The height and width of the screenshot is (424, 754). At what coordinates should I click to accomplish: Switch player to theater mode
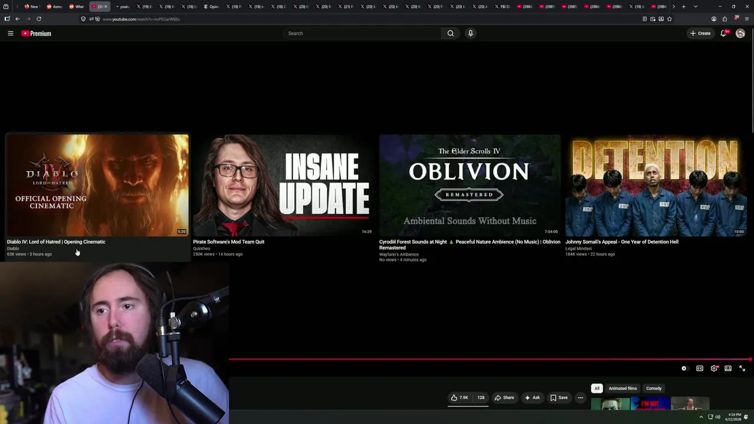click(x=728, y=369)
